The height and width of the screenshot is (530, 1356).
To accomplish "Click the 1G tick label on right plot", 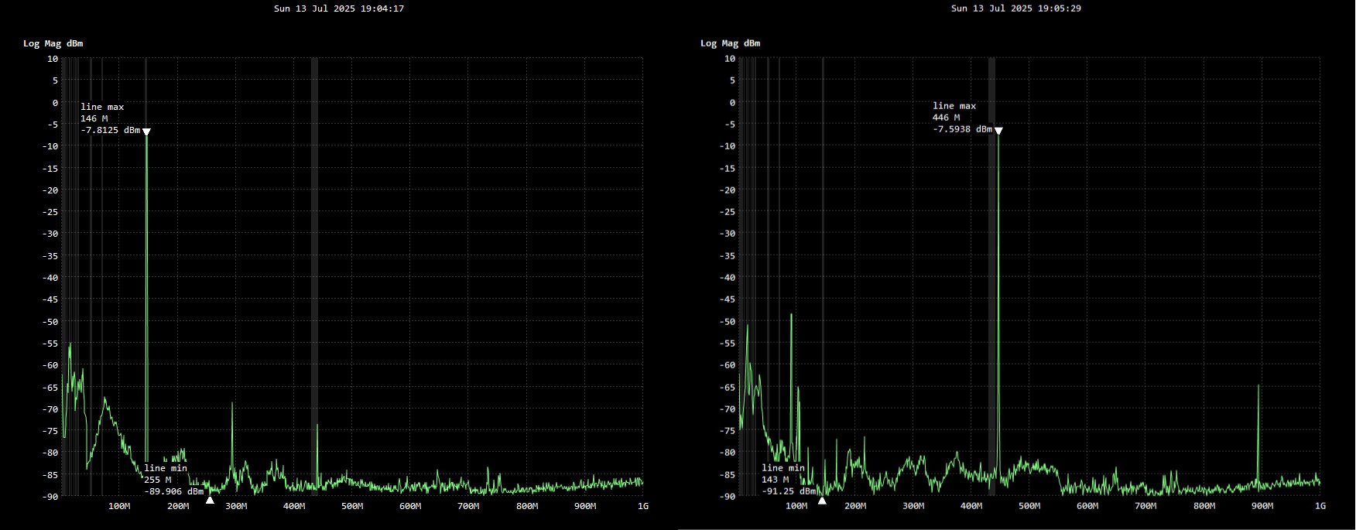I will (x=1320, y=506).
